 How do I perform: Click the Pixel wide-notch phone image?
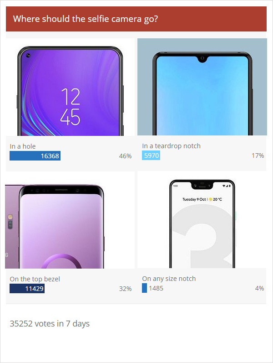(x=202, y=220)
